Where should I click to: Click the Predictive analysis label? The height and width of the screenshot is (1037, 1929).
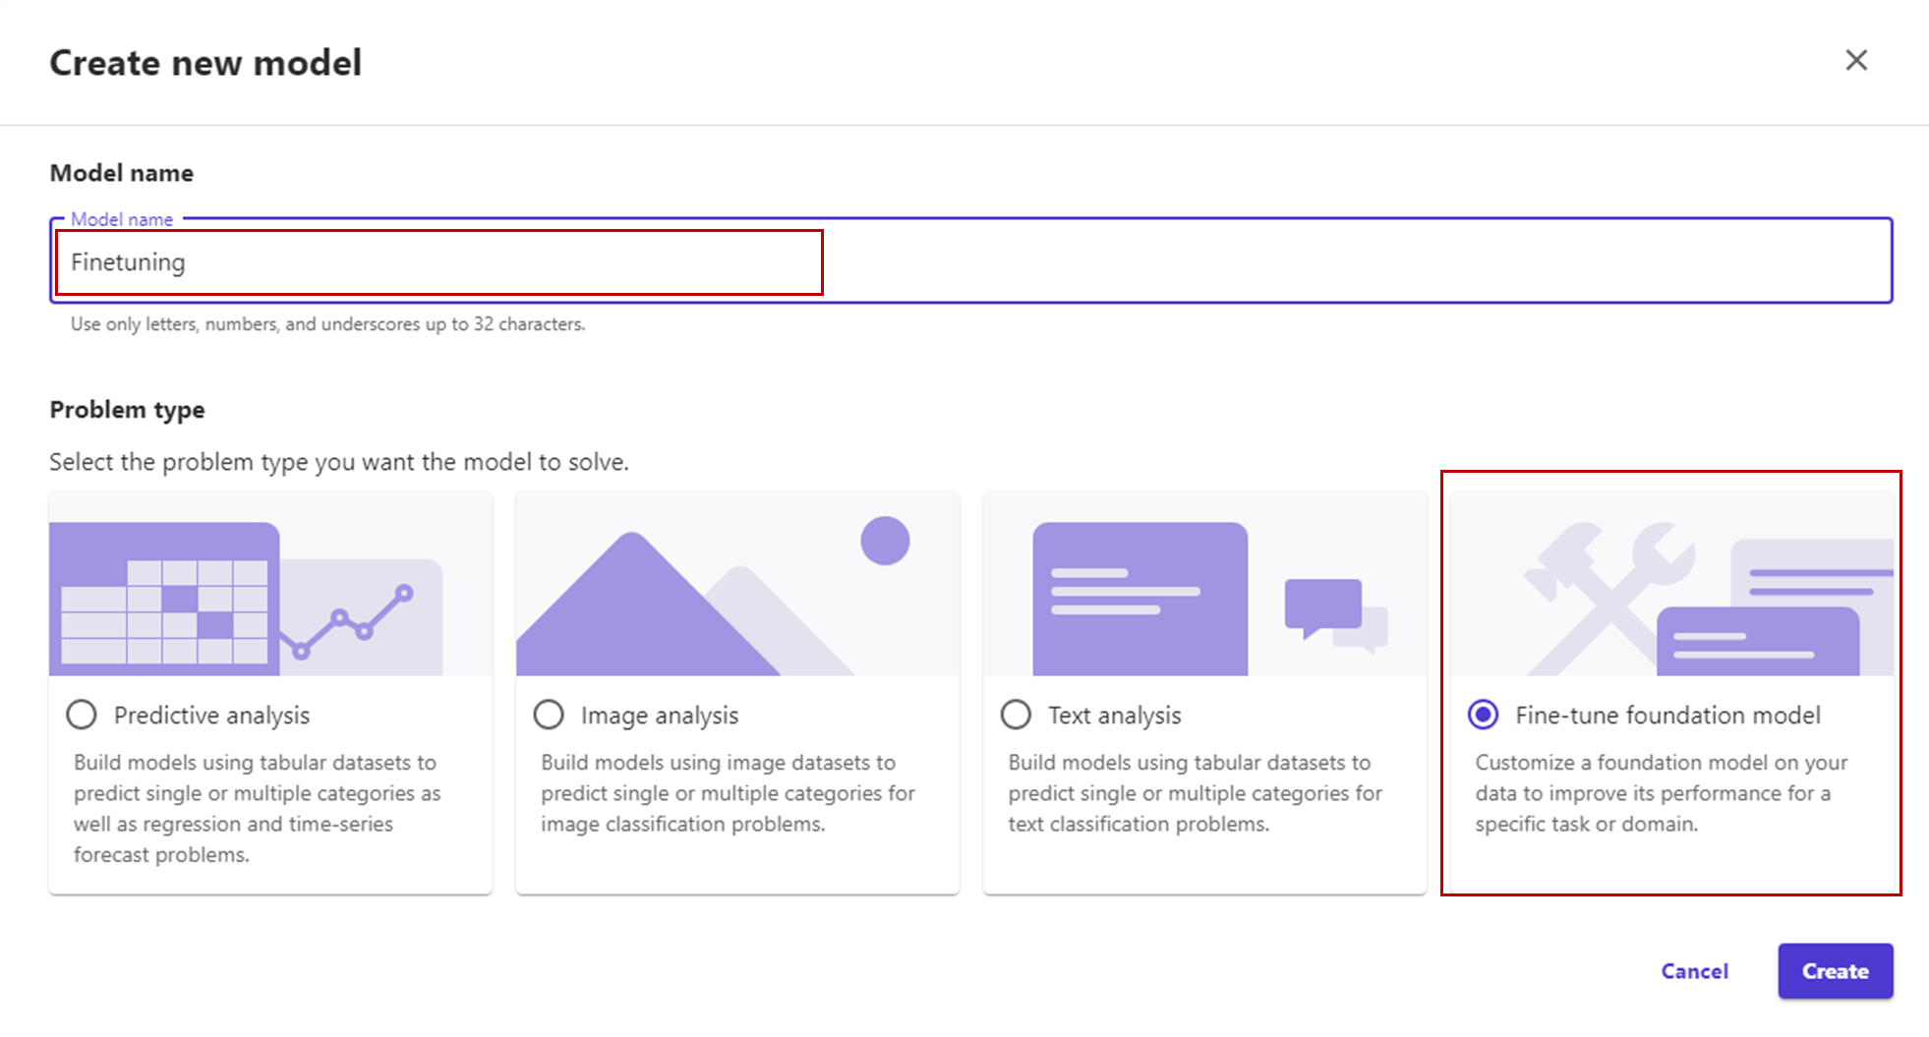(211, 716)
